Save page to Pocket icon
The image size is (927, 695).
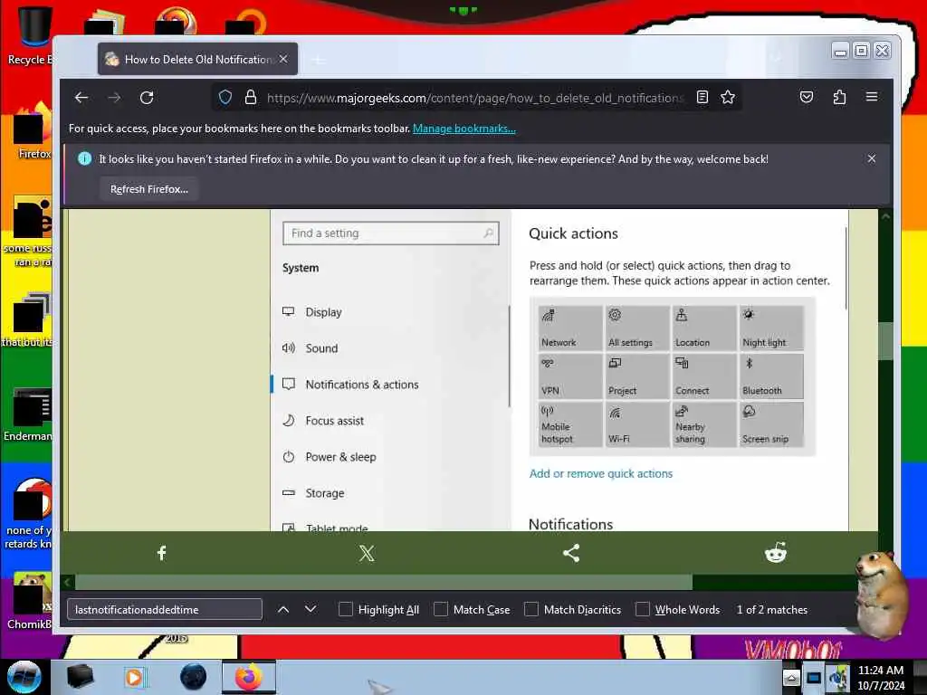(x=807, y=97)
